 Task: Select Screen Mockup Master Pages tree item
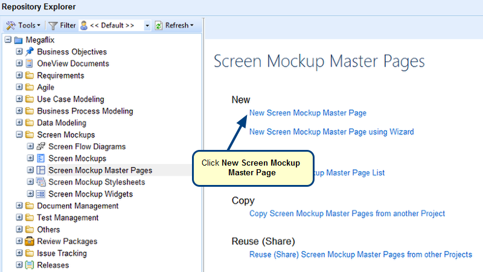pos(100,170)
